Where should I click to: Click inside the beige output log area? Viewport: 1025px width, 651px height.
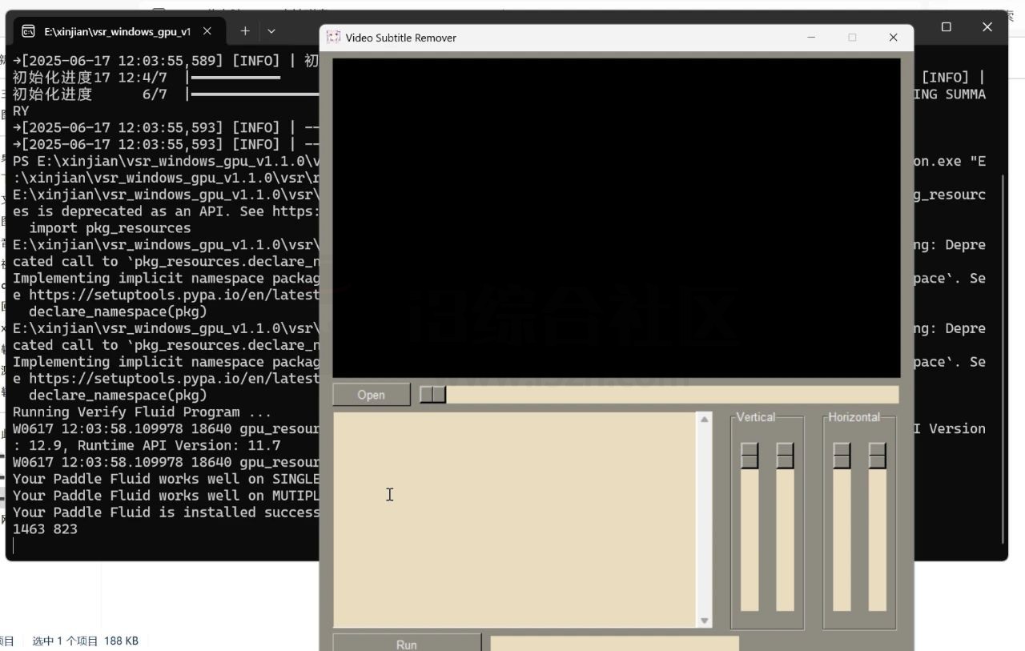click(514, 520)
